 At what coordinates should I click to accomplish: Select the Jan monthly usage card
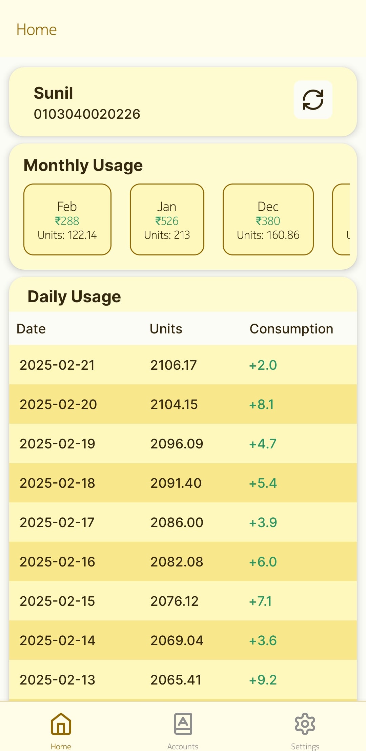click(167, 219)
